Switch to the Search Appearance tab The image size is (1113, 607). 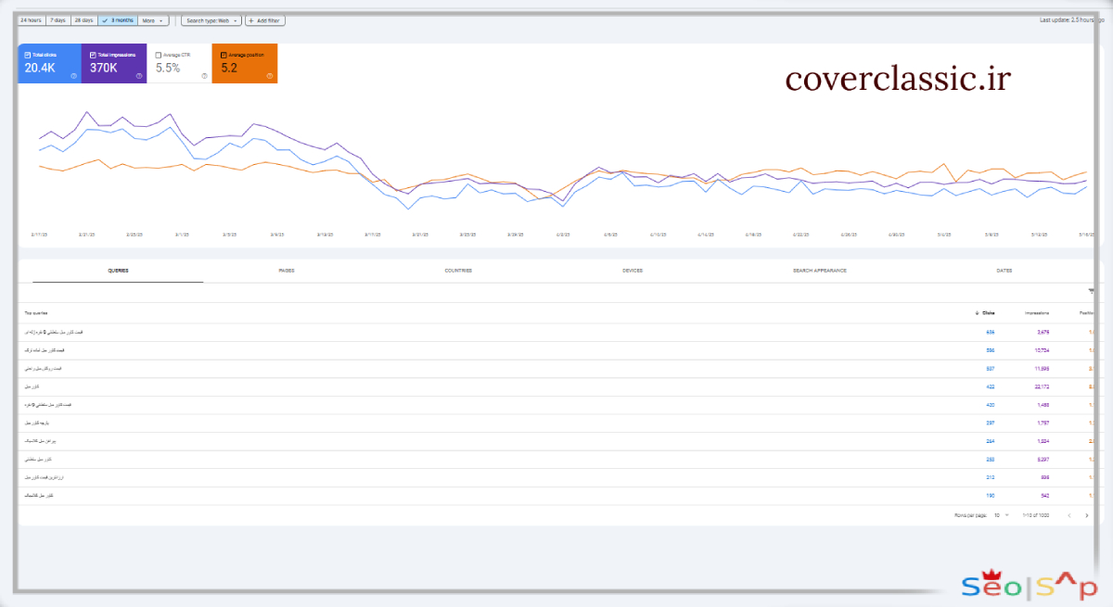pyautogui.click(x=820, y=271)
